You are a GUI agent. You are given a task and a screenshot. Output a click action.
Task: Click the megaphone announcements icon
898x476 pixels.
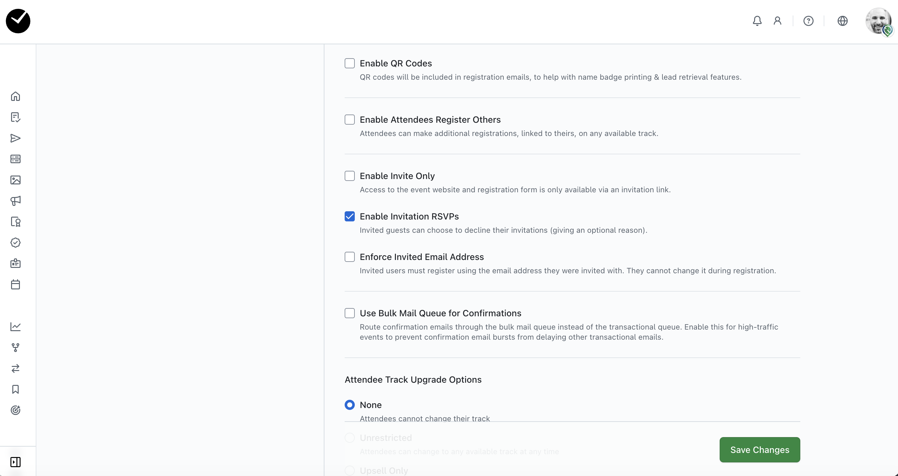click(x=15, y=201)
